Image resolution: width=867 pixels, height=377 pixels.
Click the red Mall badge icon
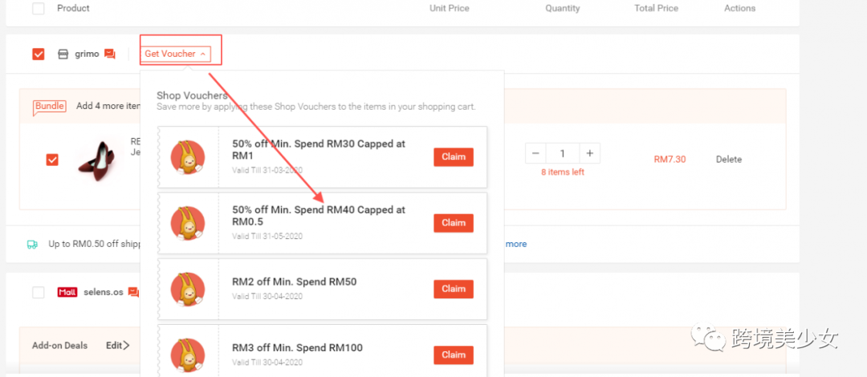pos(67,292)
